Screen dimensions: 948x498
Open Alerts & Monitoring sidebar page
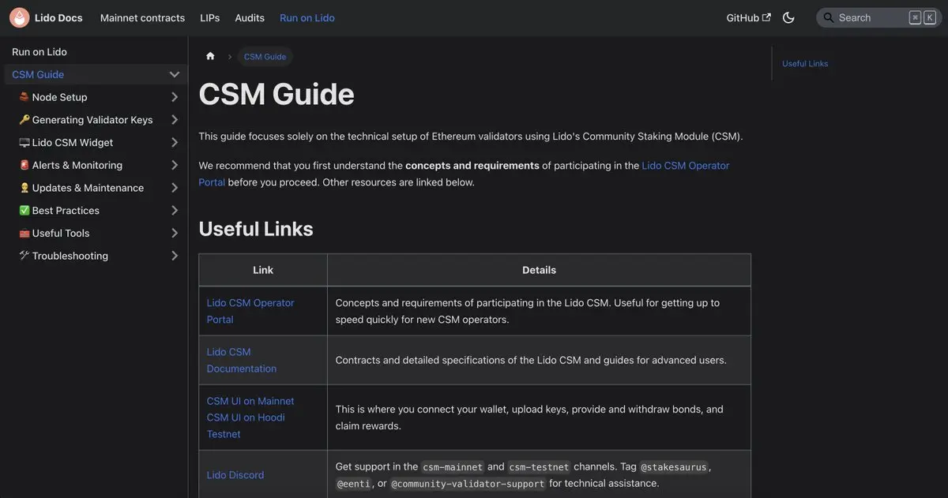(70, 166)
